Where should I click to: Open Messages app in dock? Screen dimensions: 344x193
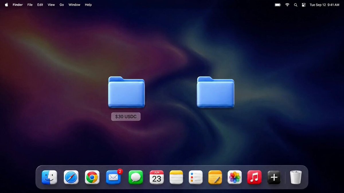coord(136,177)
